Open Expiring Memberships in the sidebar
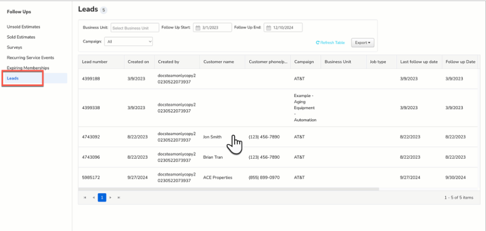The image size is (486, 231). 28,68
